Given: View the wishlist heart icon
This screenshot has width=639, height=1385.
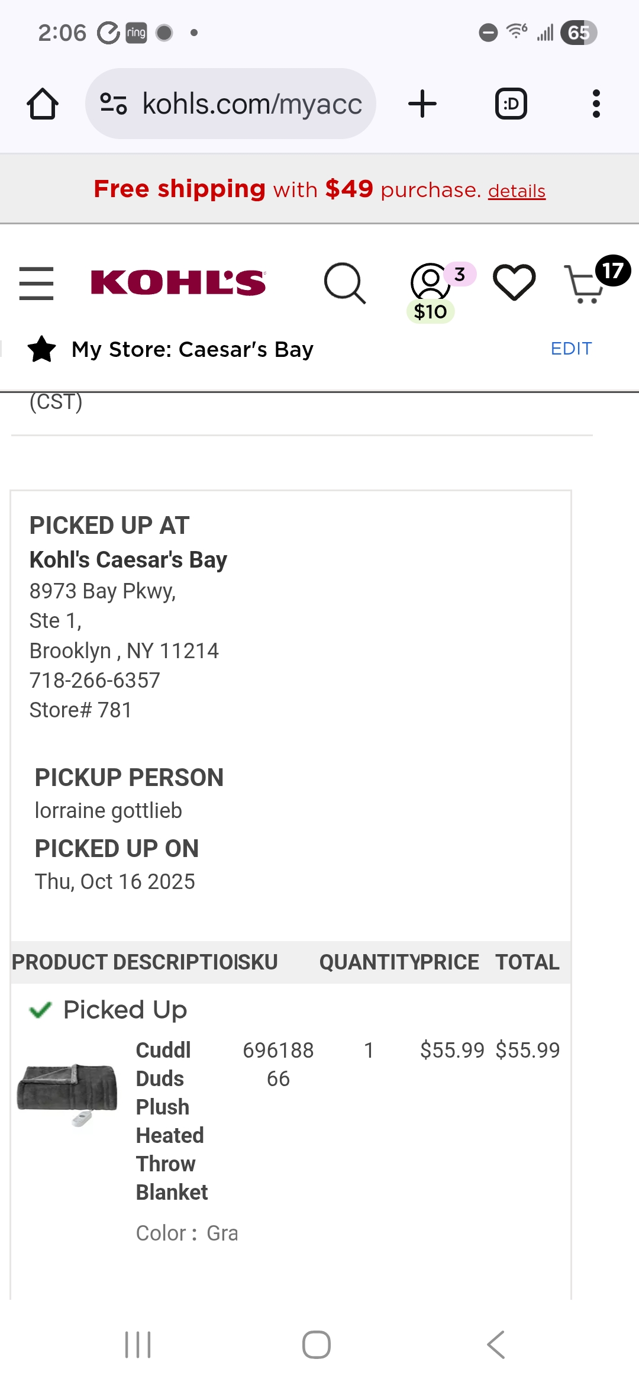Looking at the screenshot, I should (x=514, y=282).
